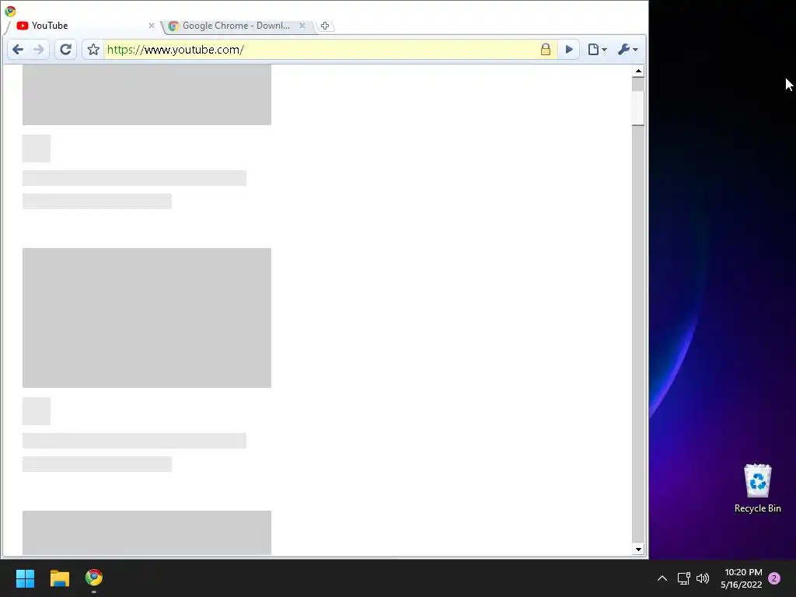The image size is (796, 597).
Task: Click the Go play arrow button
Action: click(x=569, y=49)
